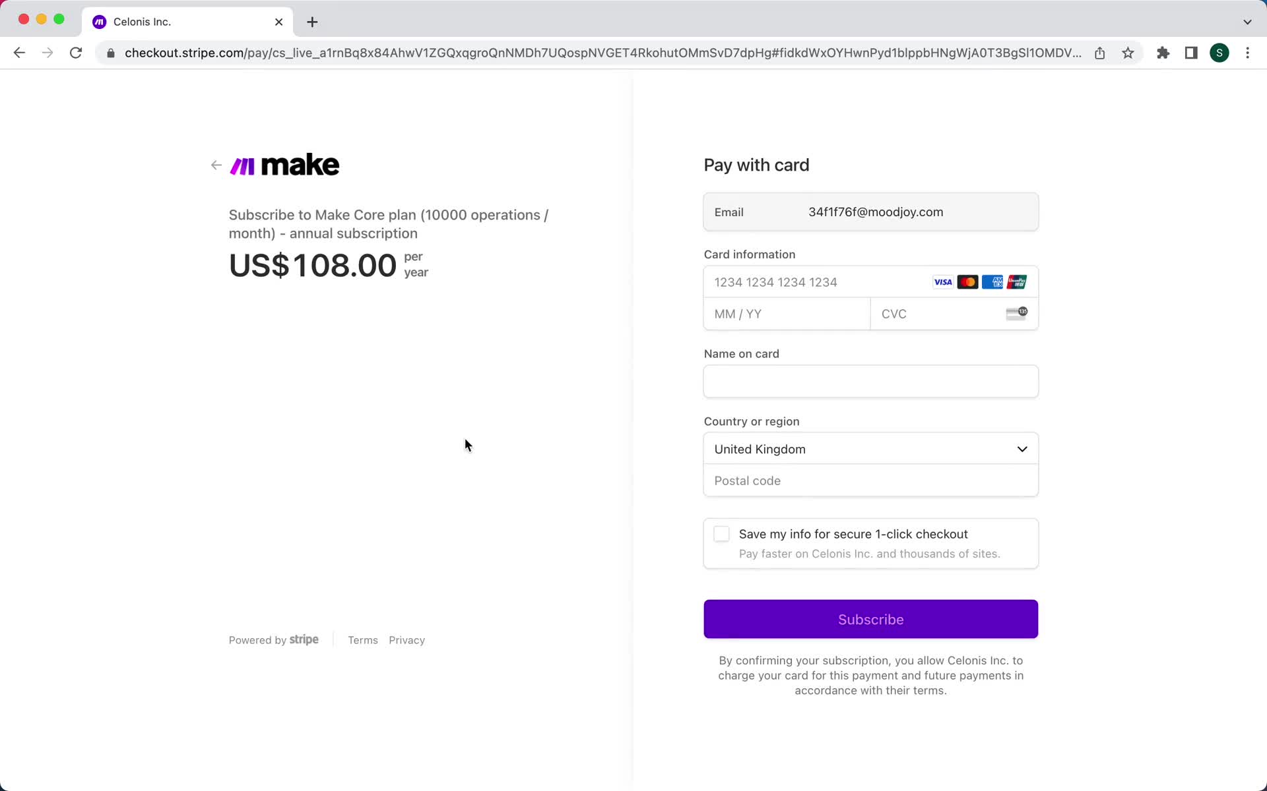Click the Subscribe button
This screenshot has width=1267, height=791.
[870, 619]
